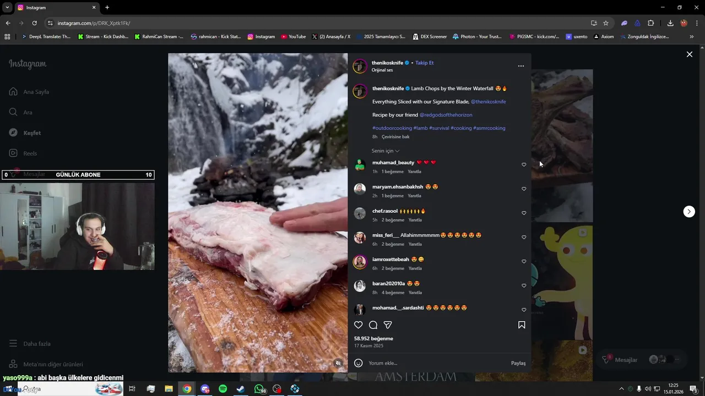Open the 'DeepL Translate' bookmark
Viewport: 705px width, 396px height.
point(46,37)
